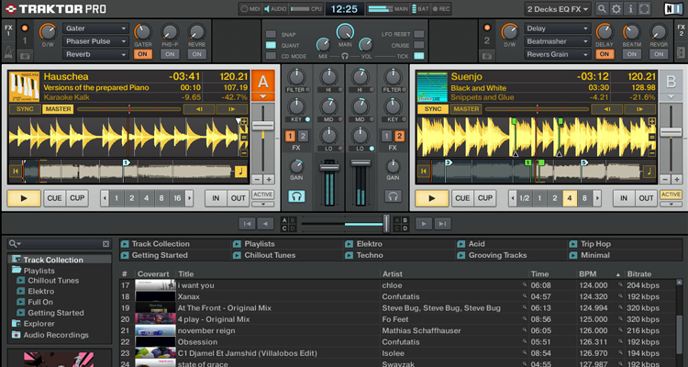Open Preferences gear icon
The image size is (688, 367).
coord(616,9)
